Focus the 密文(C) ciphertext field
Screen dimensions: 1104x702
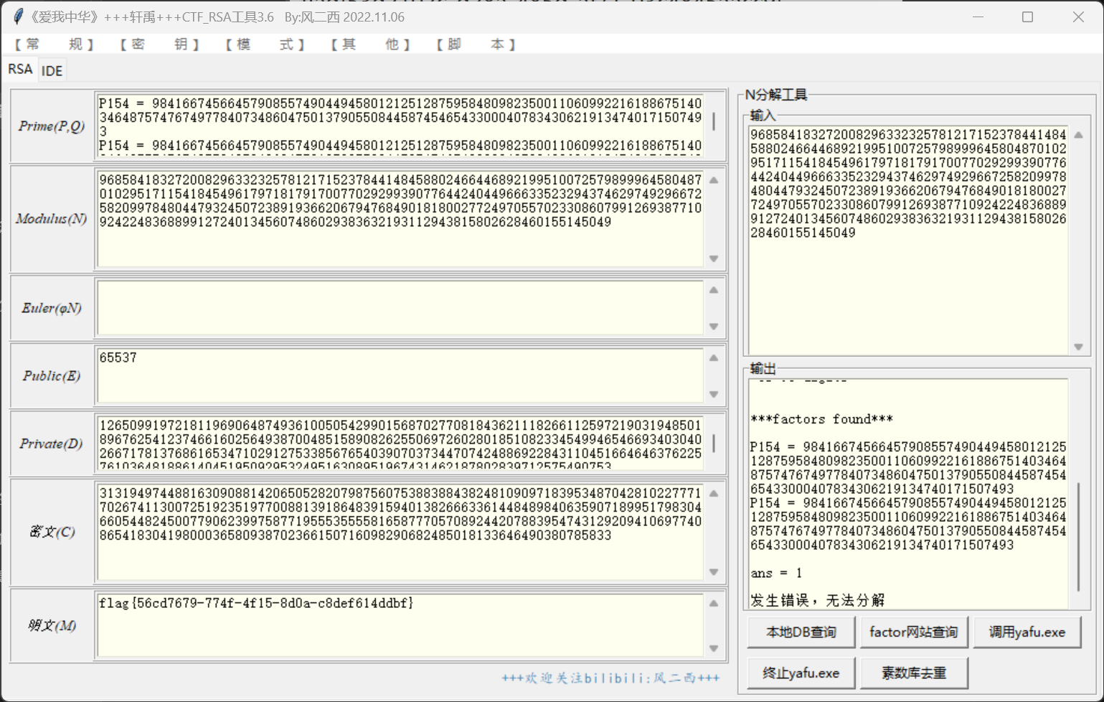click(x=400, y=531)
